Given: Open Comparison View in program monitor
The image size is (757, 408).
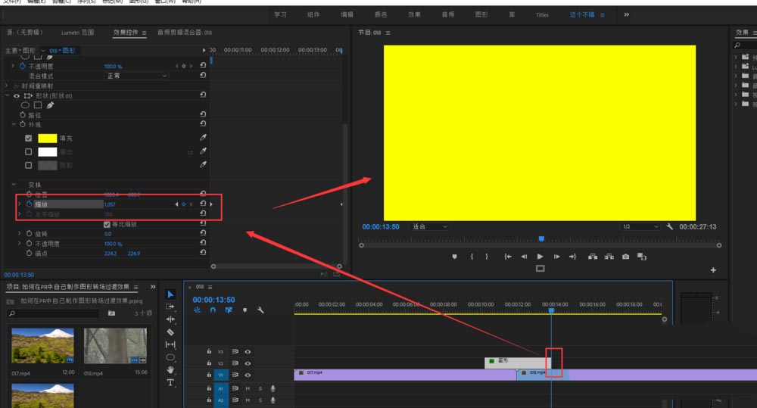Looking at the screenshot, I should coord(642,257).
